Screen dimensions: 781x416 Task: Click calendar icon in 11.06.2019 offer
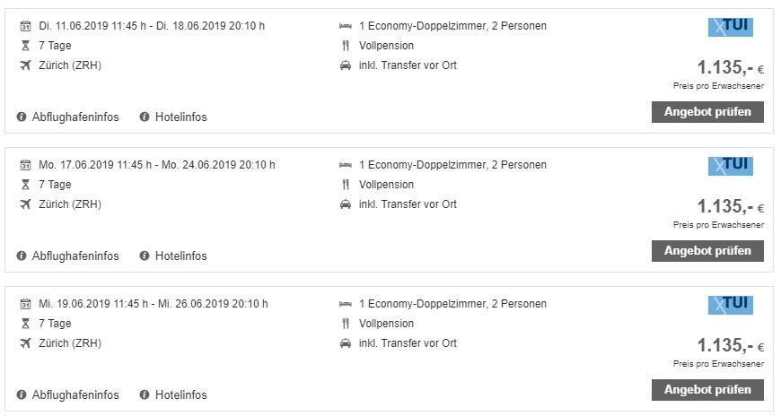click(25, 26)
